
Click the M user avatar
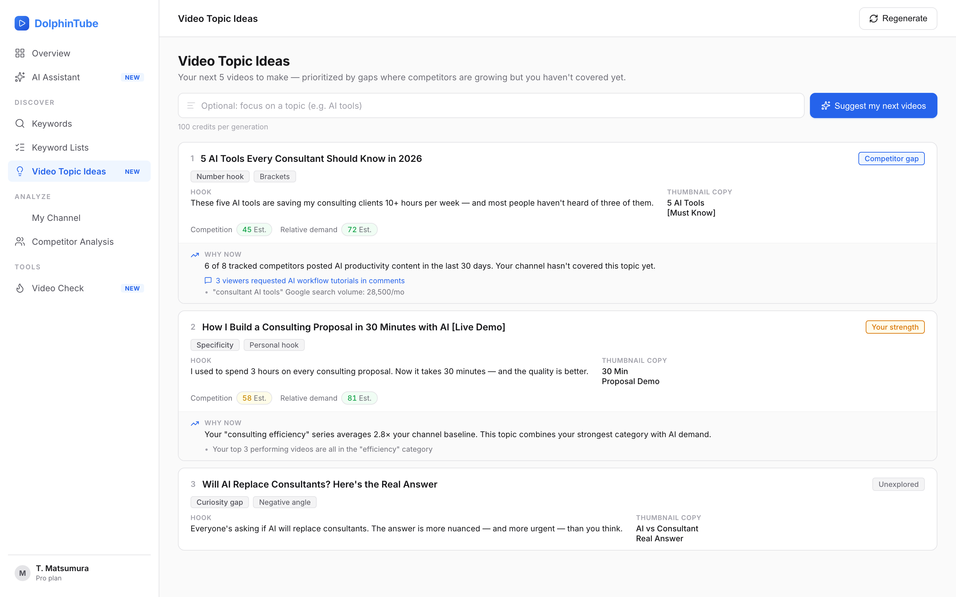tap(23, 573)
